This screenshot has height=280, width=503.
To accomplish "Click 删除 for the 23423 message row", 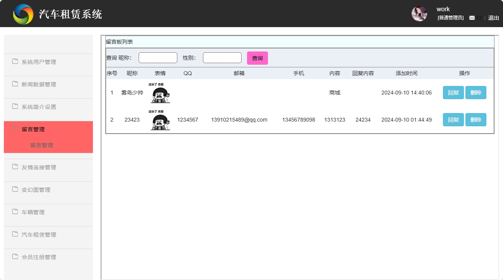I will click(476, 120).
